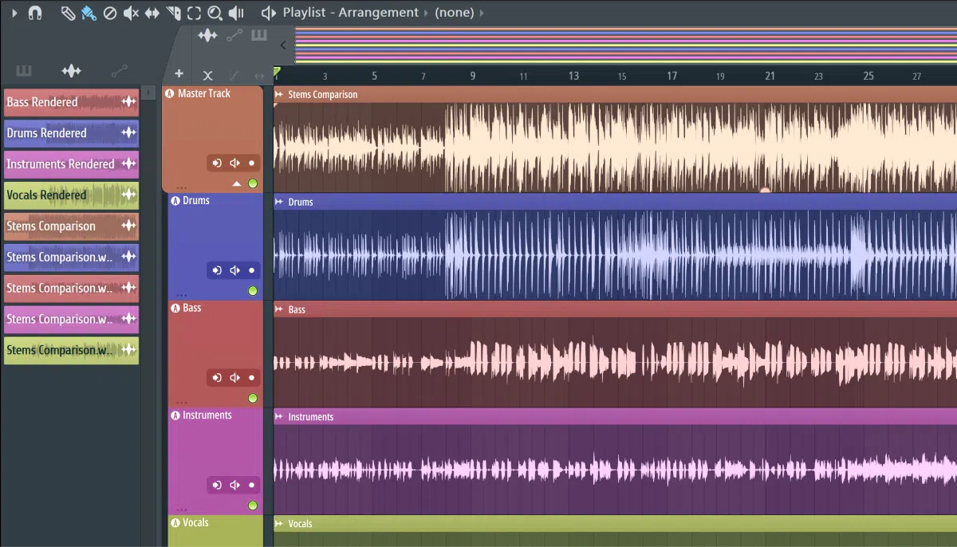Select the Paint brush tool
The width and height of the screenshot is (957, 547).
coord(89,13)
